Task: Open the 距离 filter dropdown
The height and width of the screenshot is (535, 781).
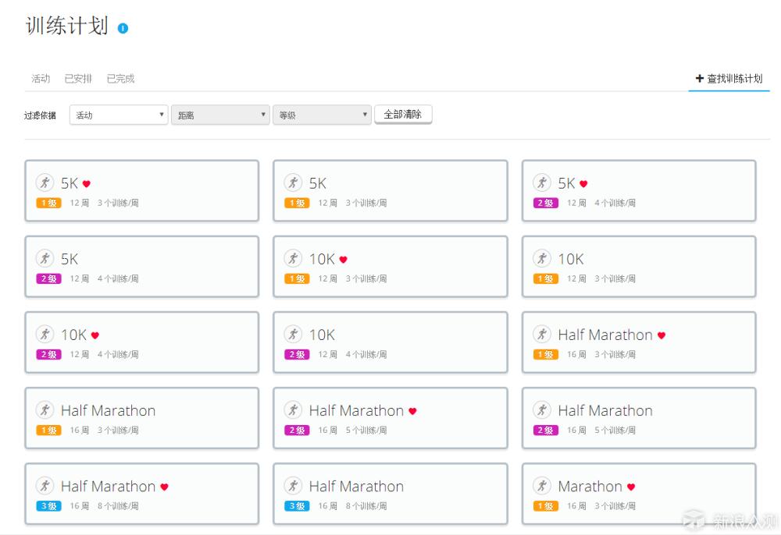Action: click(220, 114)
